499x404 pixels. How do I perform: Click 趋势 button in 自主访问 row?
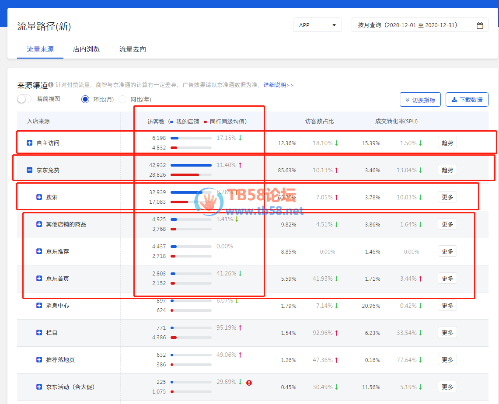[447, 143]
